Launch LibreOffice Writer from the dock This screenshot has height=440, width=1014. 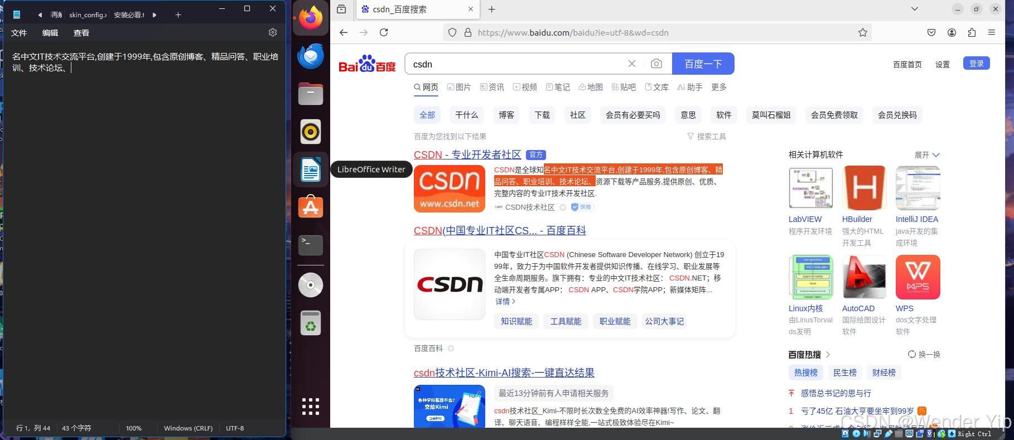[311, 170]
